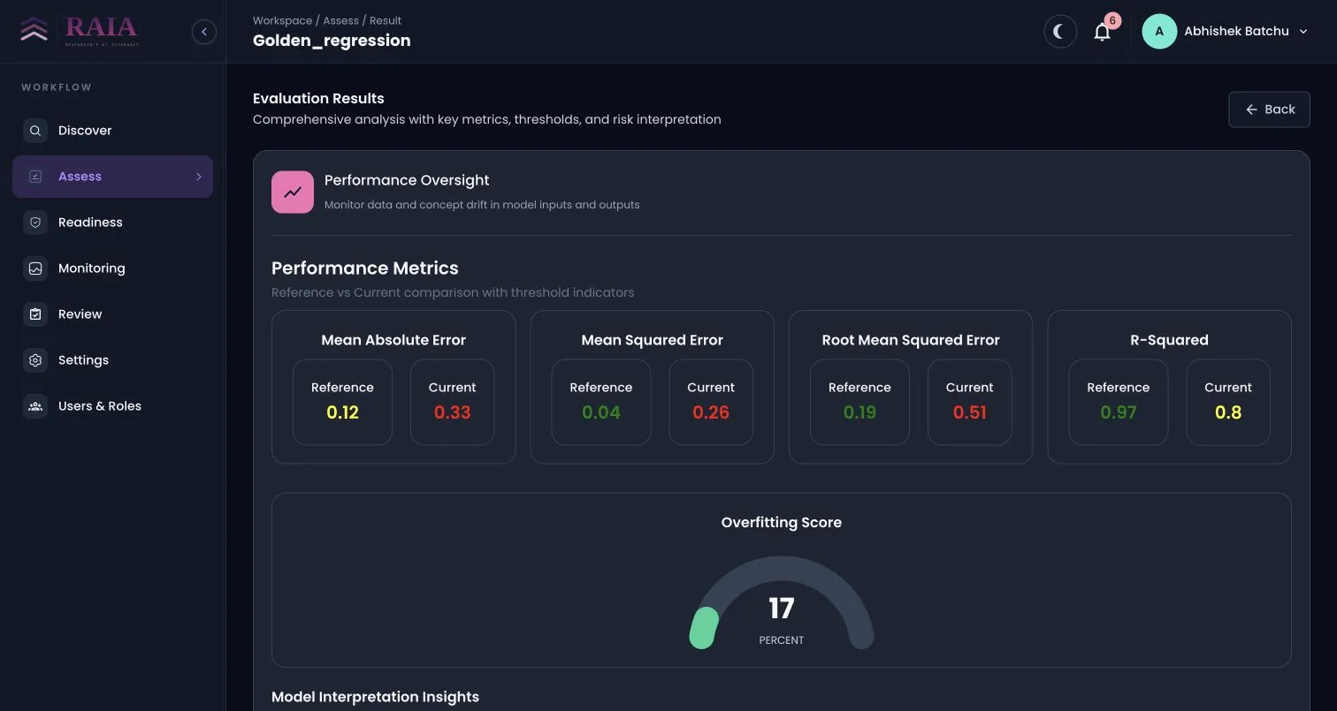Viewport: 1337px width, 711px height.
Task: Go to Monitoring in the sidebar
Action: tap(112, 269)
